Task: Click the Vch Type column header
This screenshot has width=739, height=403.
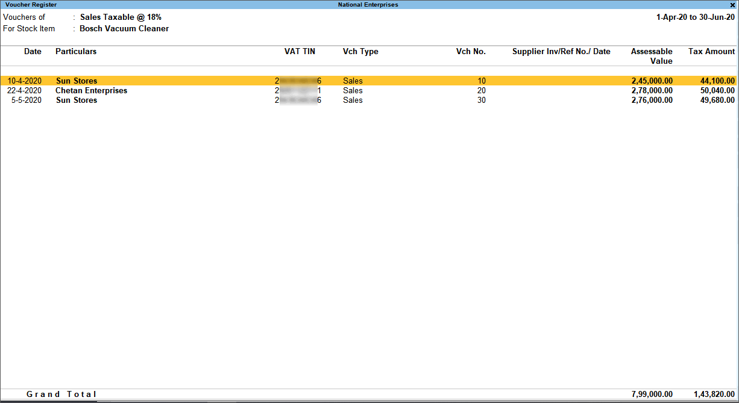Action: tap(360, 52)
